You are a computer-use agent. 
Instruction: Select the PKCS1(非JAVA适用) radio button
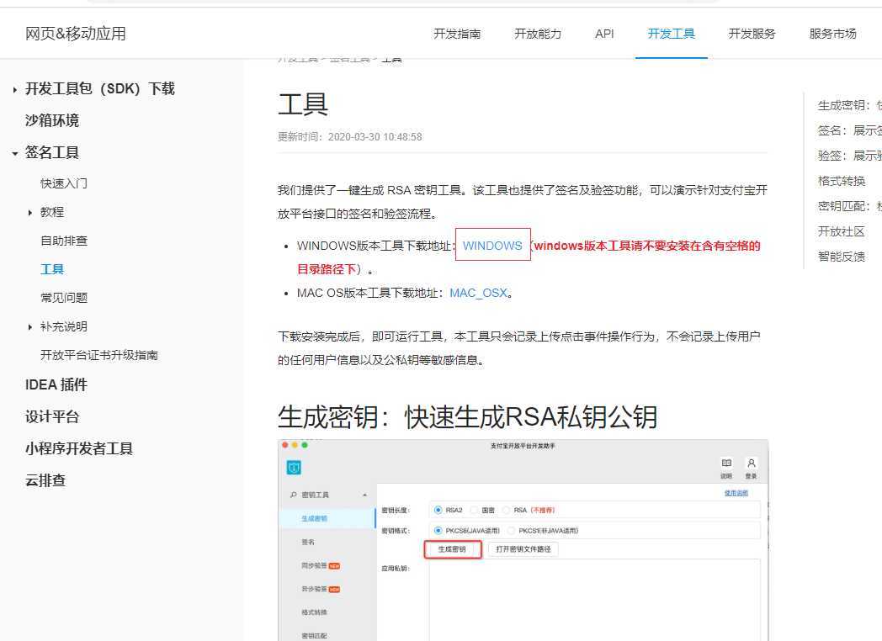512,530
